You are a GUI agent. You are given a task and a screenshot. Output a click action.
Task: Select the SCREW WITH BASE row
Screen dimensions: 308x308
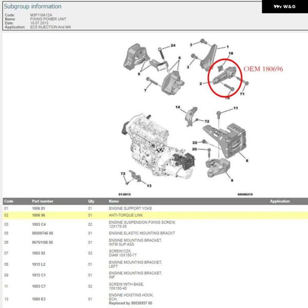[154, 286]
